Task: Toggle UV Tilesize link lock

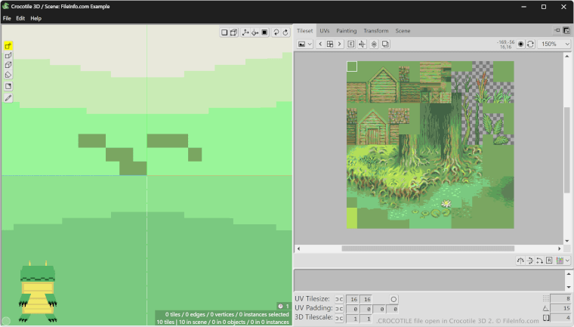Action: point(338,300)
